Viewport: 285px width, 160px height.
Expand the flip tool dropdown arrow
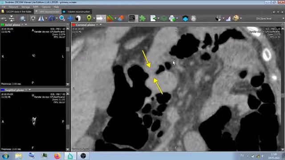click(x=46, y=18)
